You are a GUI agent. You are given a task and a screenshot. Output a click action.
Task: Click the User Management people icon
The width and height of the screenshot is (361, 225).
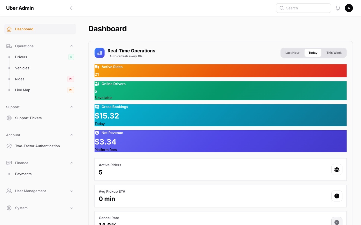[9, 191]
